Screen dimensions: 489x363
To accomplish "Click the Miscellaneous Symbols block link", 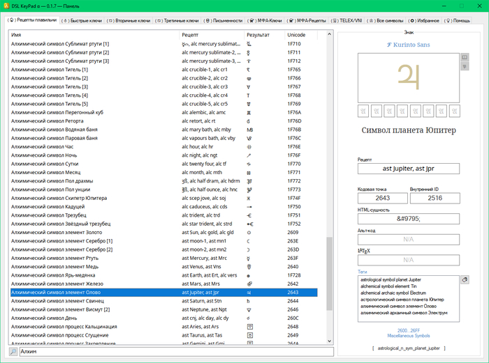I will coord(409,337).
